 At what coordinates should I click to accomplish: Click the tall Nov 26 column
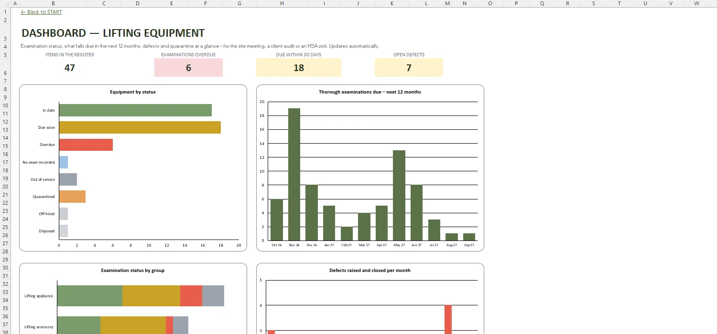[x=294, y=175]
